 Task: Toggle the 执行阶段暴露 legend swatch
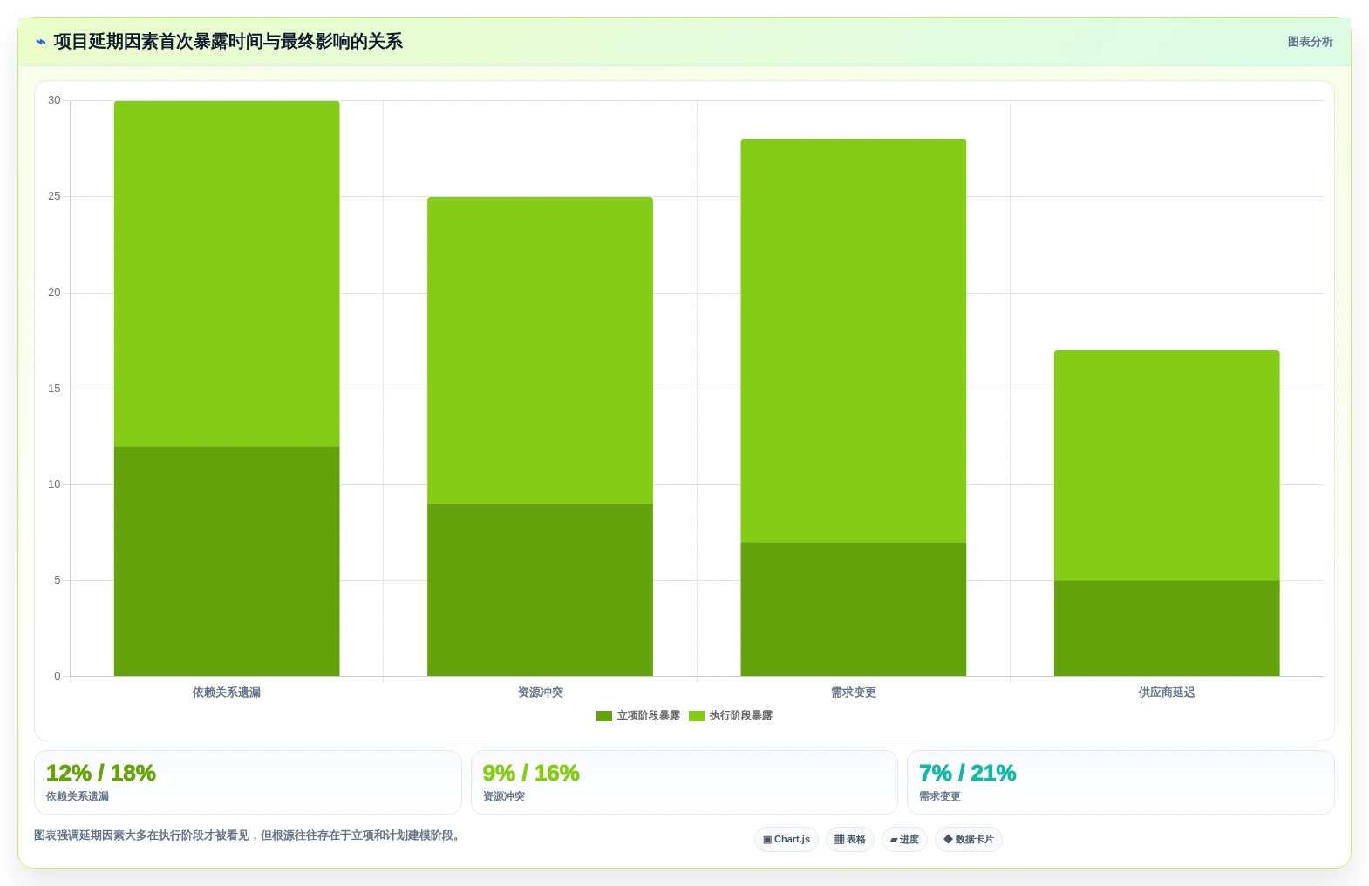tap(697, 716)
